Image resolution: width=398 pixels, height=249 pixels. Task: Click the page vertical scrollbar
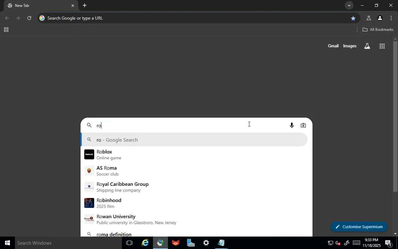point(395,117)
